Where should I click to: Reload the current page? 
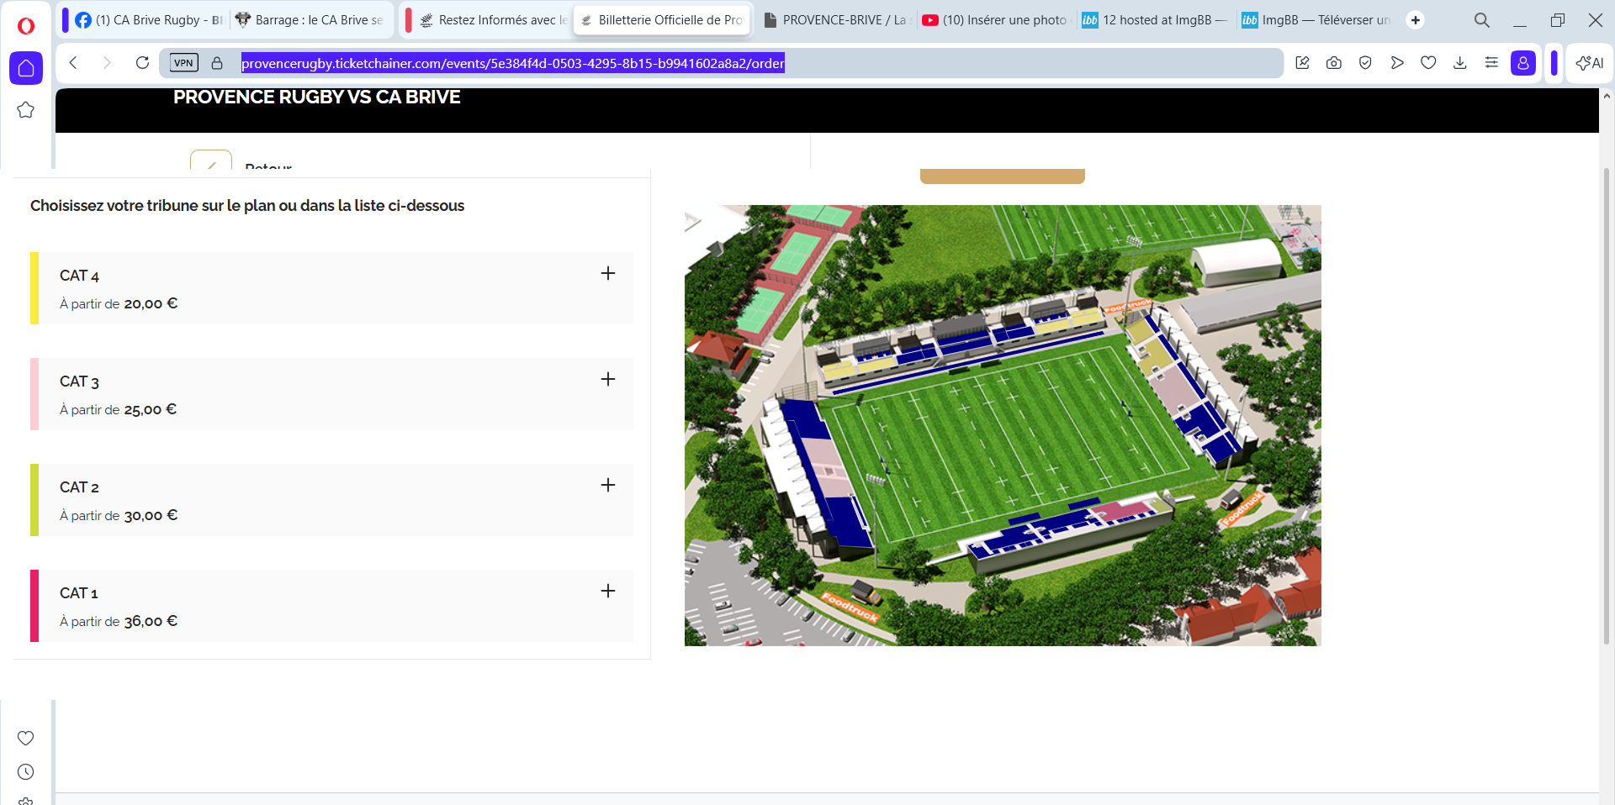coord(142,63)
